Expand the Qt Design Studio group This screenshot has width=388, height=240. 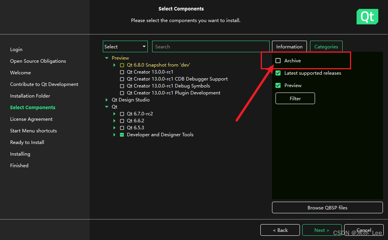click(107, 100)
